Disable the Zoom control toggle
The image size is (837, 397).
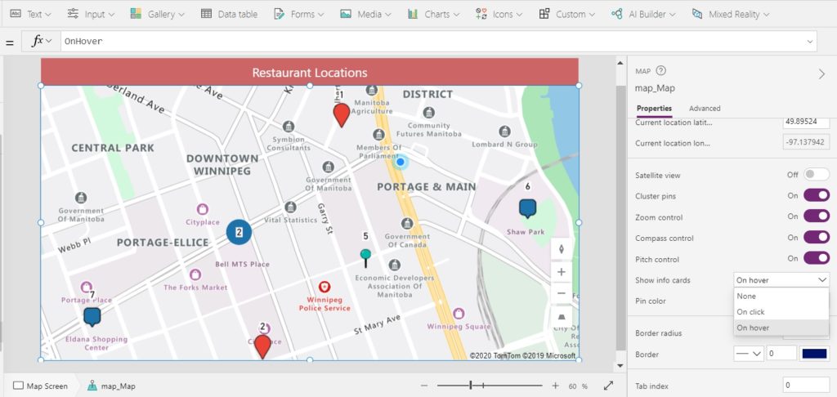[x=817, y=216]
